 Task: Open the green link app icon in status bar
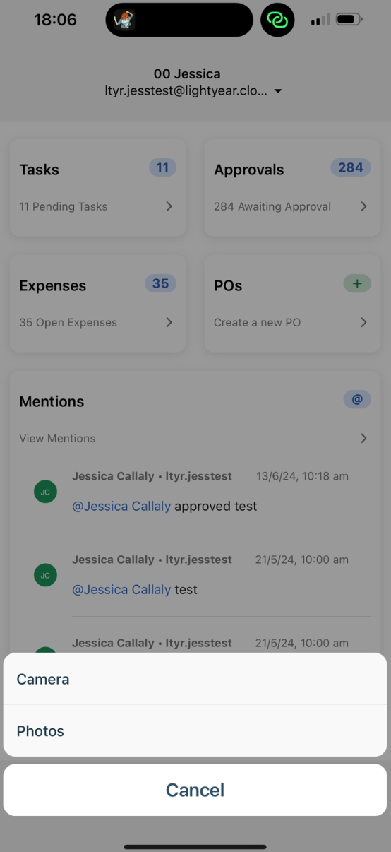[277, 20]
